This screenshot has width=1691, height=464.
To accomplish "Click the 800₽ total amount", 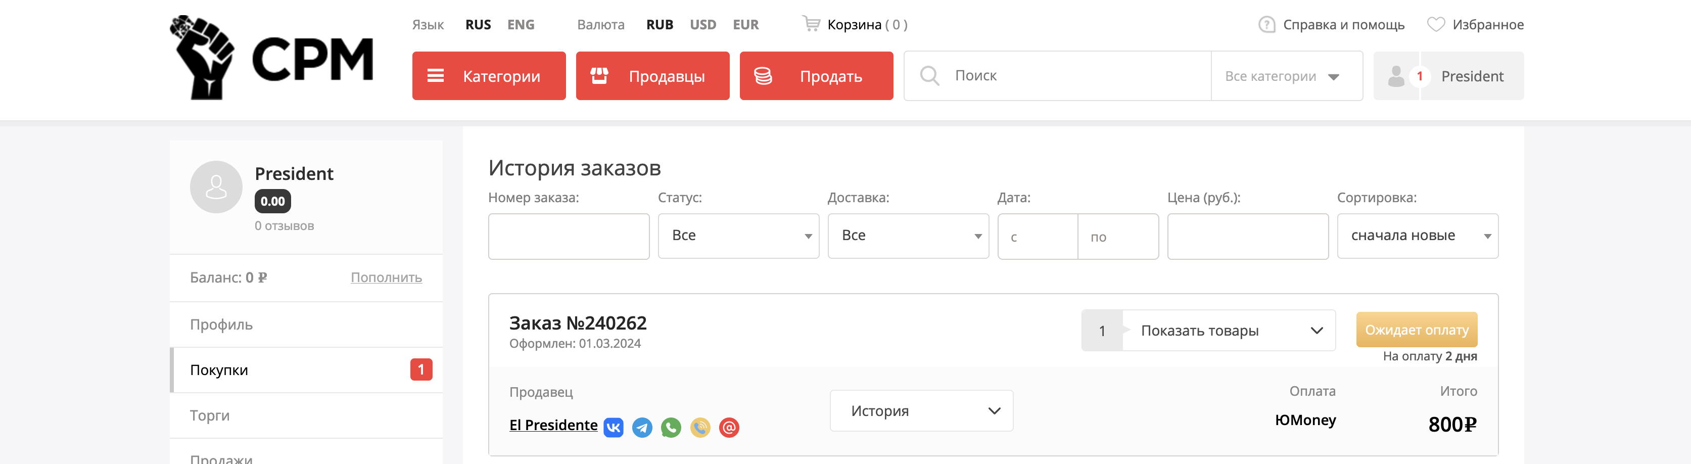I will click(1452, 425).
